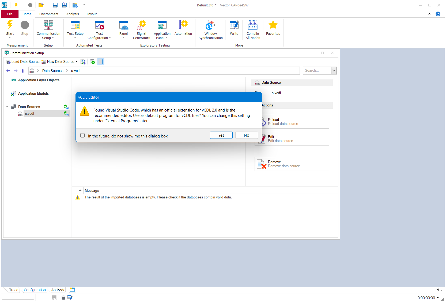Click the Remove data source action

[x=292, y=164]
